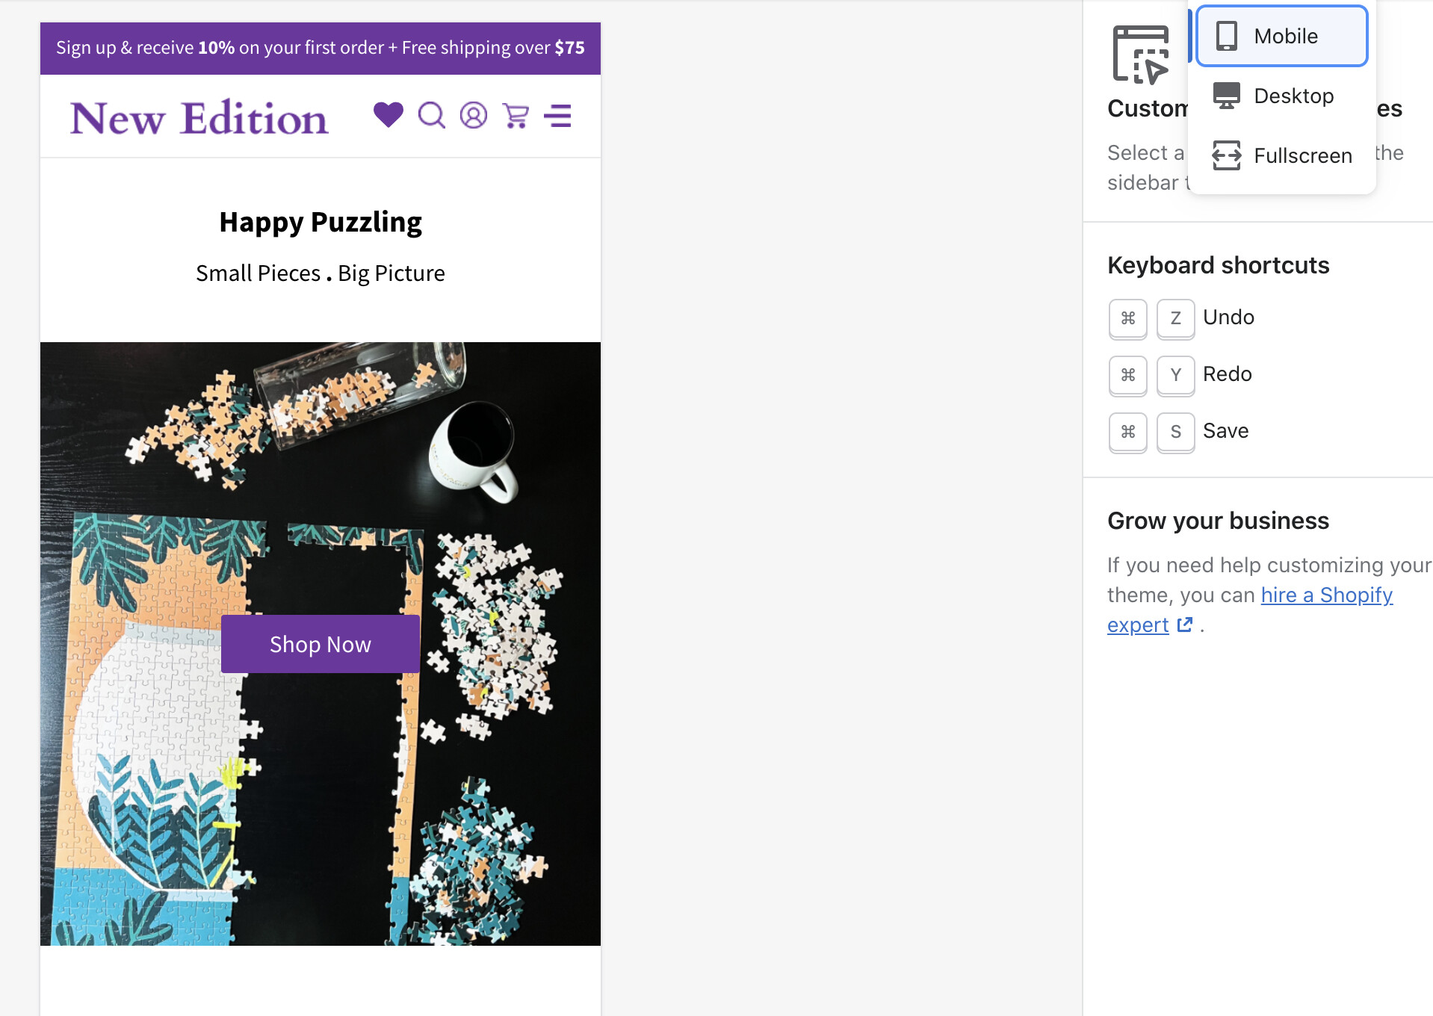Image resolution: width=1433 pixels, height=1016 pixels.
Task: Click the Happy Puzzling heading
Action: (x=320, y=222)
